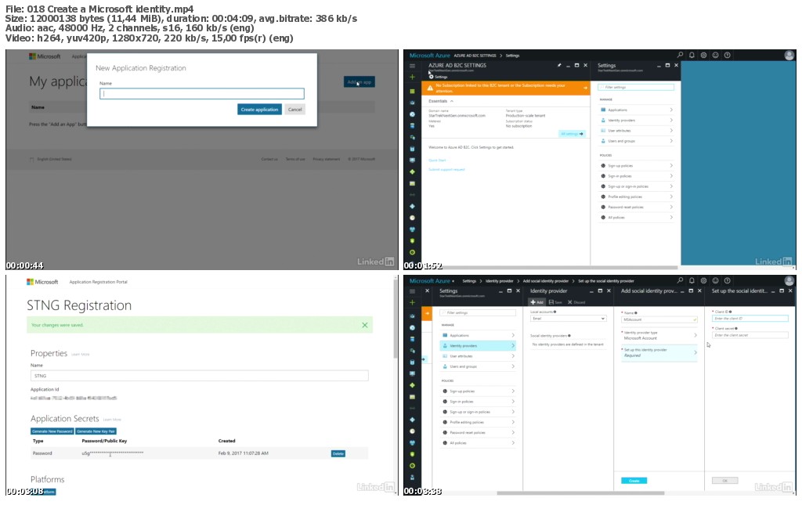Viewport: 802px width, 505px height.
Task: Delete the Password secret row
Action: 338,453
